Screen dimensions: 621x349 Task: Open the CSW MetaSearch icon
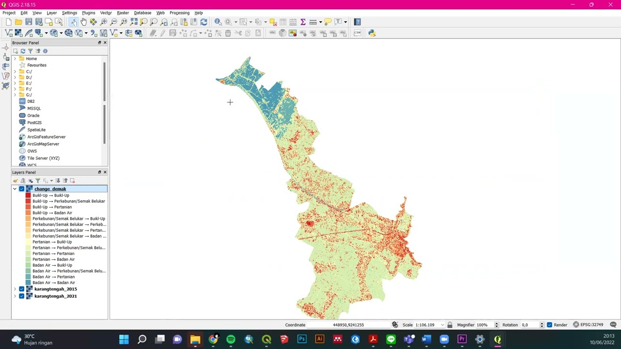[358, 33]
